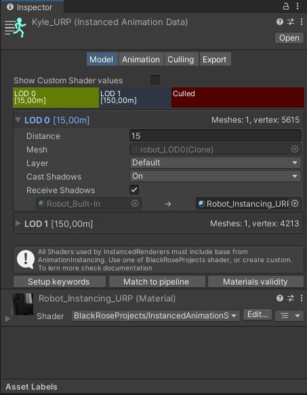Open help for Robot_Instancing_URP material
The width and height of the screenshot is (307, 395).
(279, 298)
